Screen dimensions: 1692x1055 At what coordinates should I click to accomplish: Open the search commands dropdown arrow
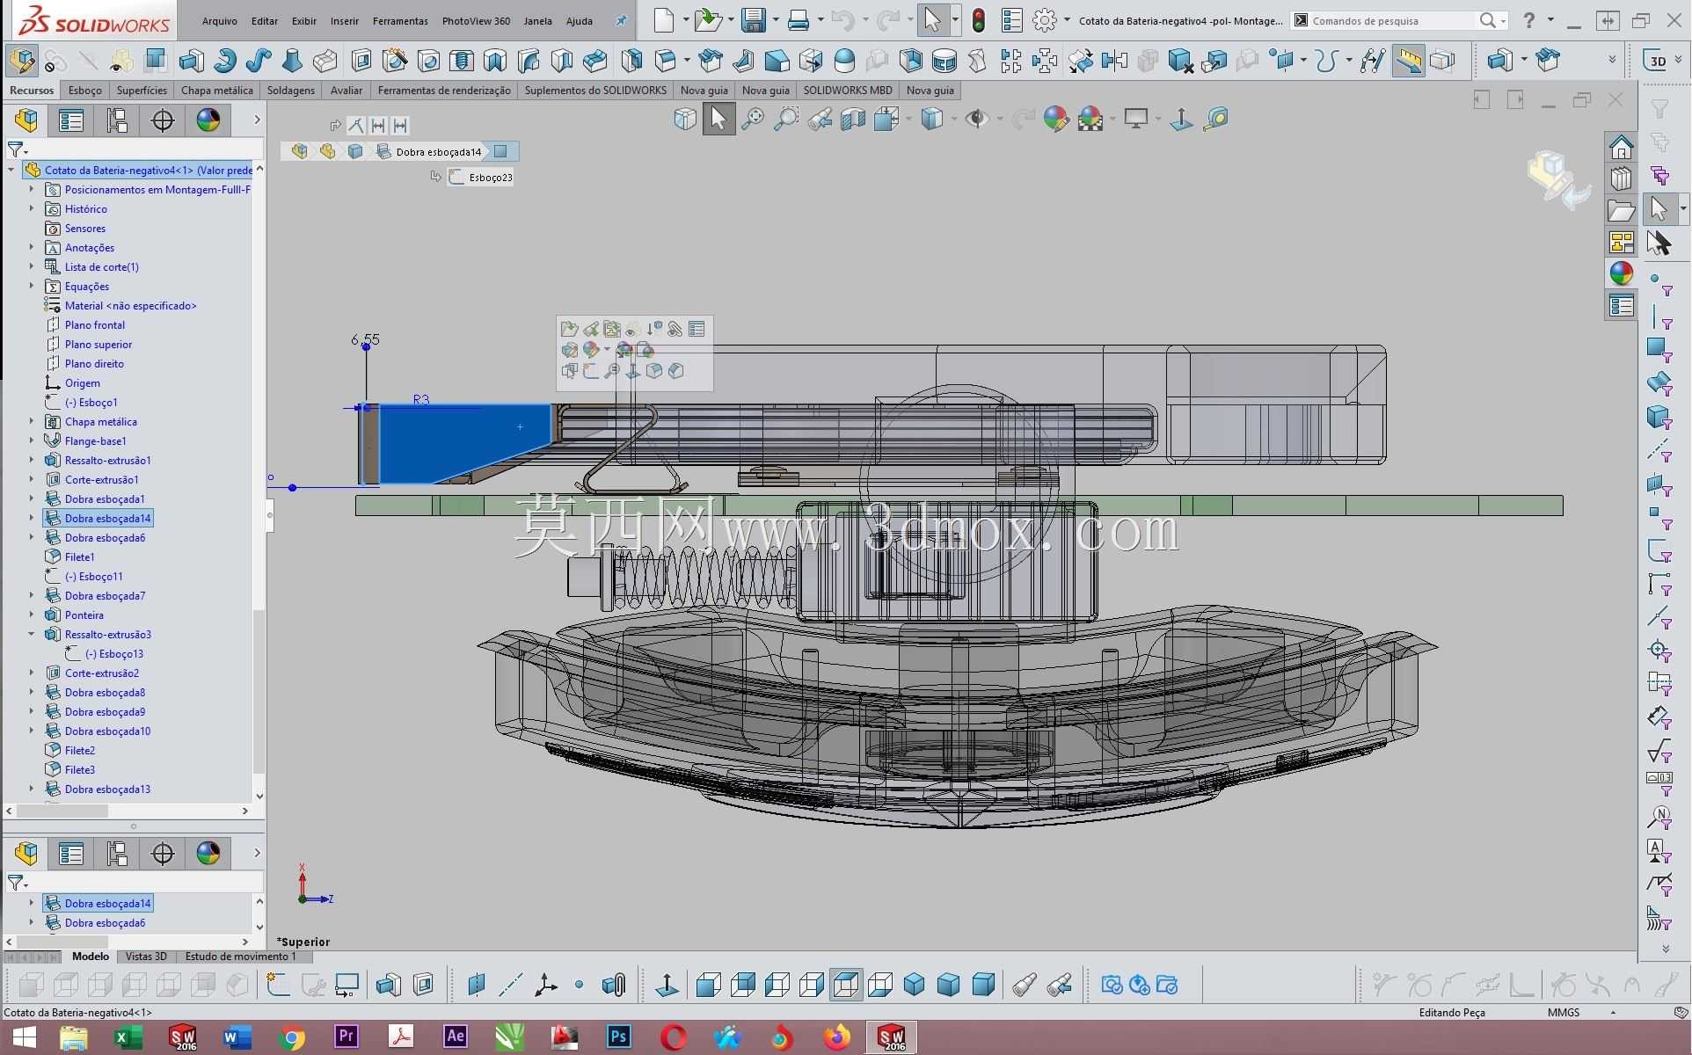coord(1503,20)
